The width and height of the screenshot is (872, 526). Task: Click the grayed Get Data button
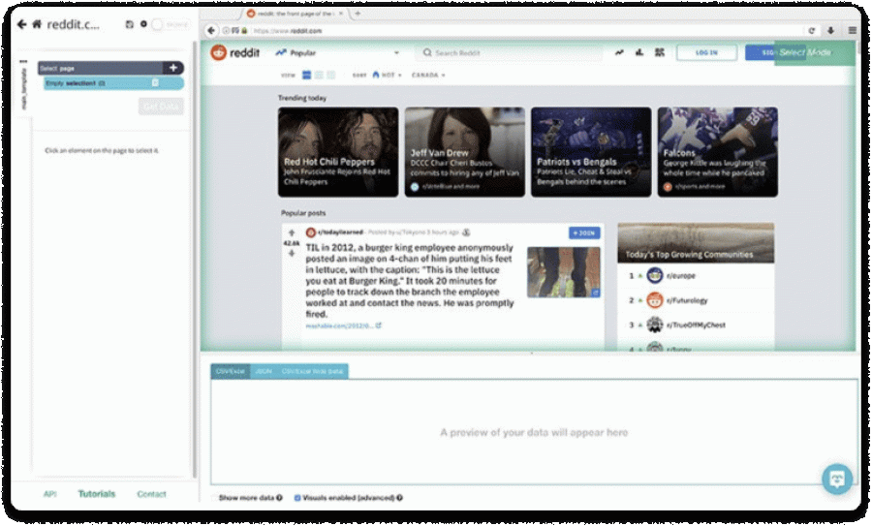coord(161,107)
